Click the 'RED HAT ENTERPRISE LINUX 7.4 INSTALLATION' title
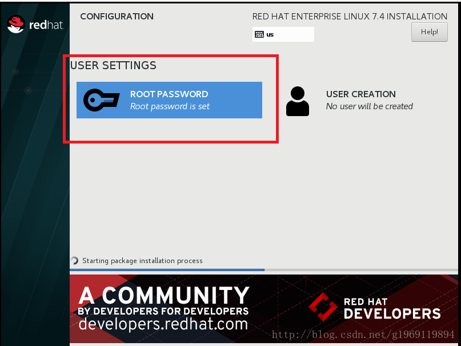Image resolution: width=461 pixels, height=346 pixels. [x=350, y=17]
